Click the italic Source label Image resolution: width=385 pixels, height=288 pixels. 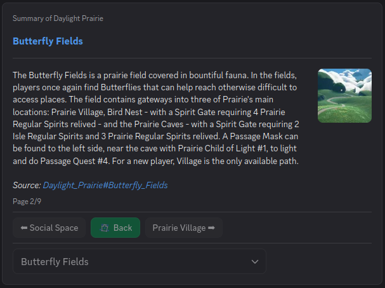[27, 185]
